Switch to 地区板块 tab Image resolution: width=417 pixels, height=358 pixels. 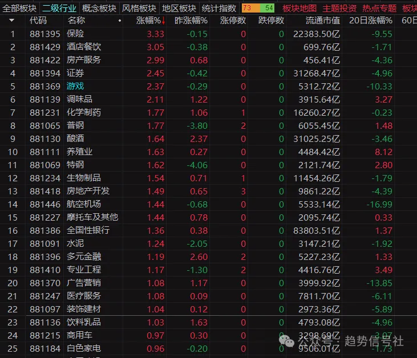click(179, 8)
